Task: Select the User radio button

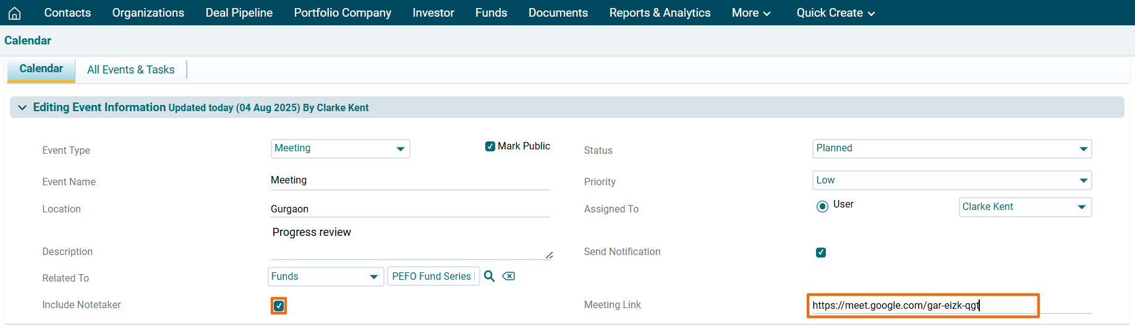Action: [822, 206]
